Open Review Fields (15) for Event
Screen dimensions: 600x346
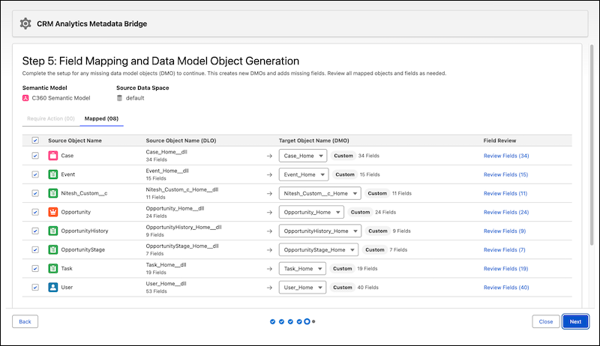(505, 174)
